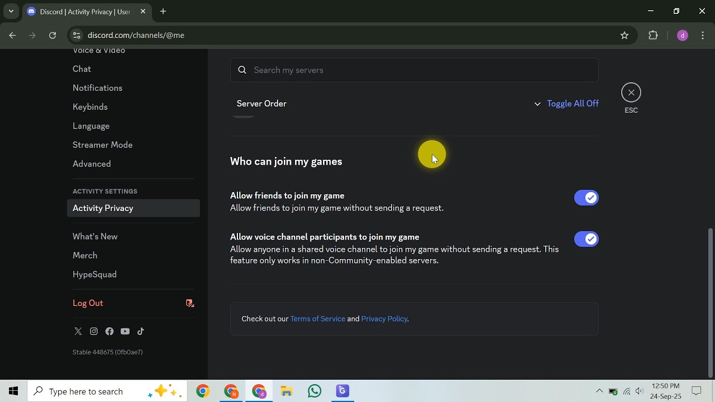This screenshot has height=402, width=715.
Task: Expand the Server Order chevron
Action: point(537,104)
